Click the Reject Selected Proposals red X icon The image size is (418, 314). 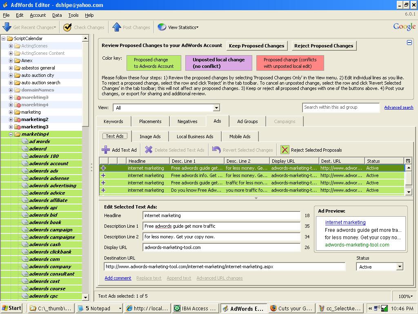285,150
